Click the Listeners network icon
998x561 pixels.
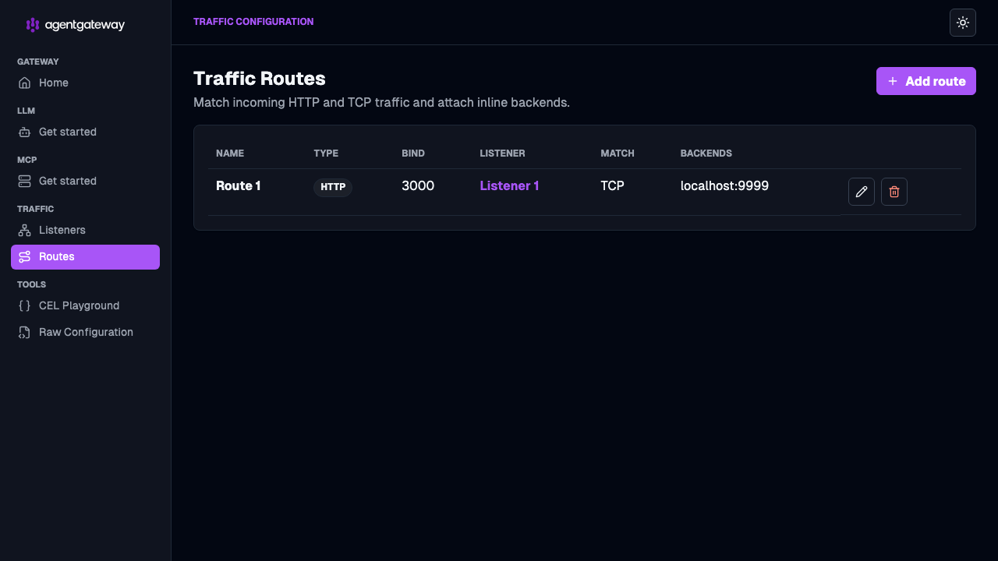coord(24,230)
